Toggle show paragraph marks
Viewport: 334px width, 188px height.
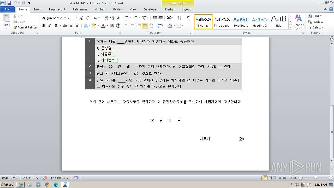188,18
